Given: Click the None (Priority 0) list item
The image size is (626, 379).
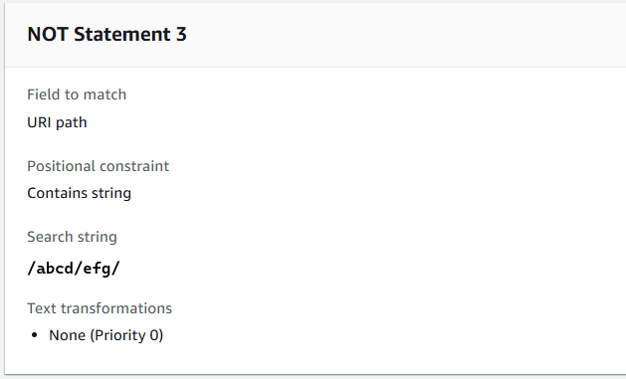Looking at the screenshot, I should coord(106,335).
